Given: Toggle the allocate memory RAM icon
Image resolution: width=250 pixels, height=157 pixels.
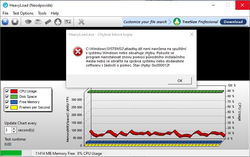Looking at the screenshot, I should [x=48, y=22].
